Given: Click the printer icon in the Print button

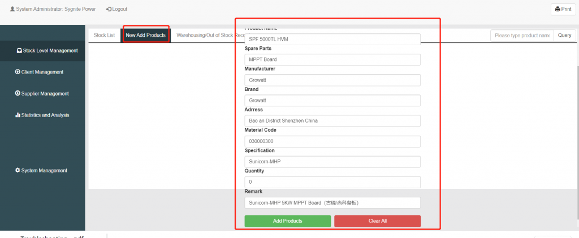Looking at the screenshot, I should (x=558, y=9).
